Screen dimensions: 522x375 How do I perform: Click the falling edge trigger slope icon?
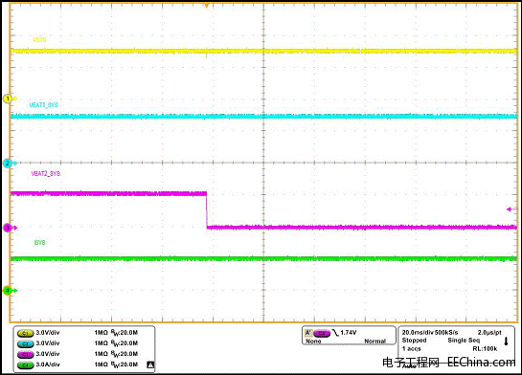tap(335, 333)
